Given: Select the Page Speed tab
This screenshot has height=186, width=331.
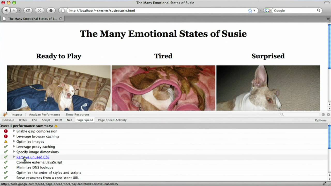Looking at the screenshot, I should tap(85, 120).
